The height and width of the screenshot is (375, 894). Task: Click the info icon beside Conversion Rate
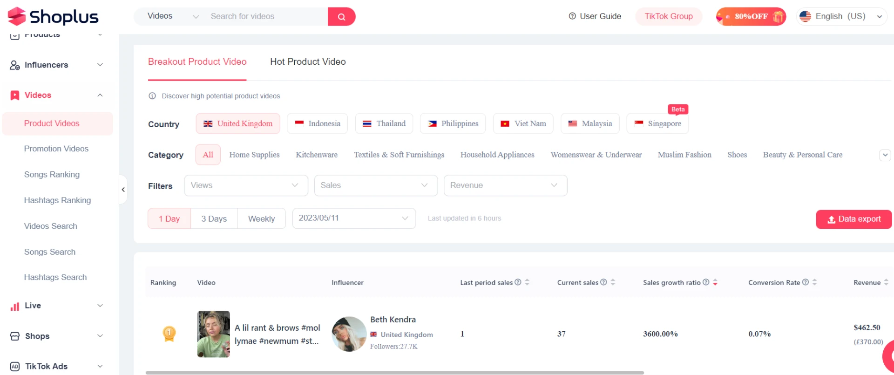tap(805, 282)
